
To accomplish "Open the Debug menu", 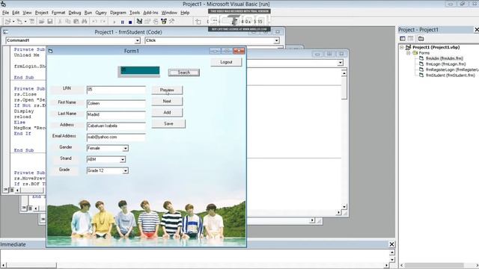I will click(75, 13).
